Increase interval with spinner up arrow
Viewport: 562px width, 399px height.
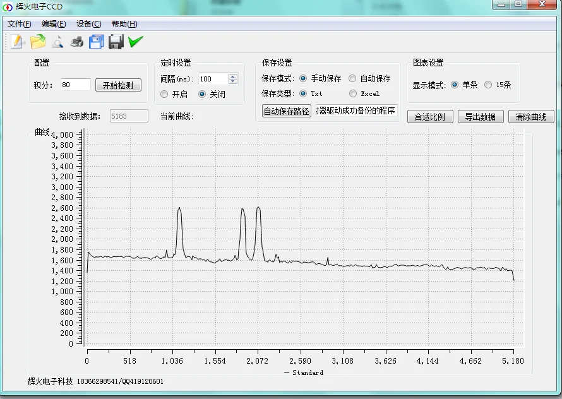(x=233, y=76)
